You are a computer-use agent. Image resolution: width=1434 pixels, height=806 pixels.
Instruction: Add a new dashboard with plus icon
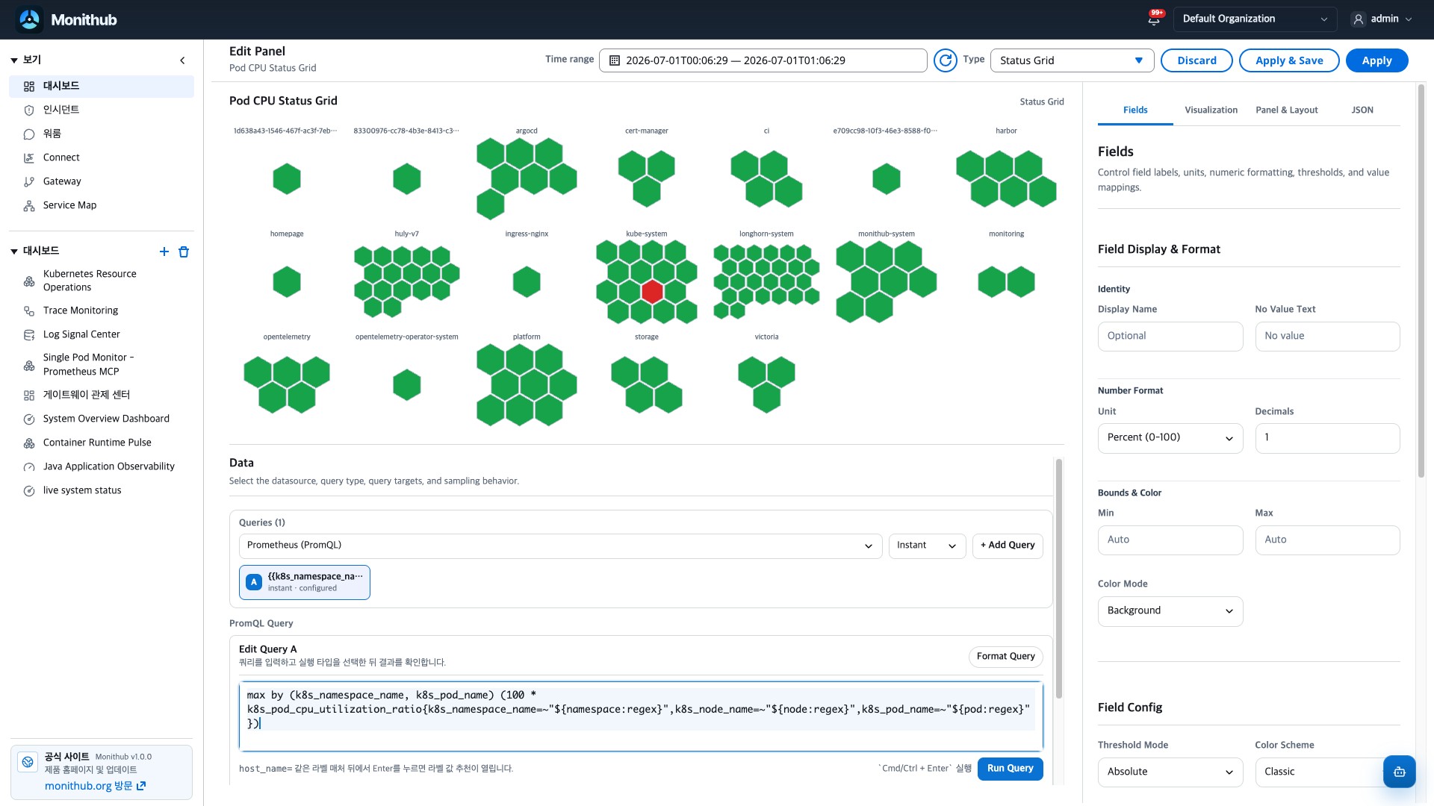[x=164, y=252]
